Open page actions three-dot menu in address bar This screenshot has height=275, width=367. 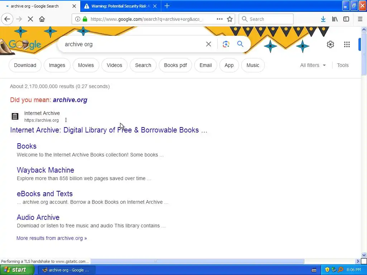(x=220, y=19)
